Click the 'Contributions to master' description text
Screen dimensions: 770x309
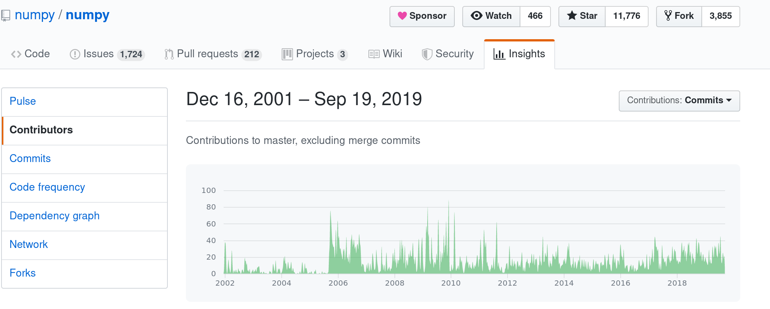(x=303, y=141)
